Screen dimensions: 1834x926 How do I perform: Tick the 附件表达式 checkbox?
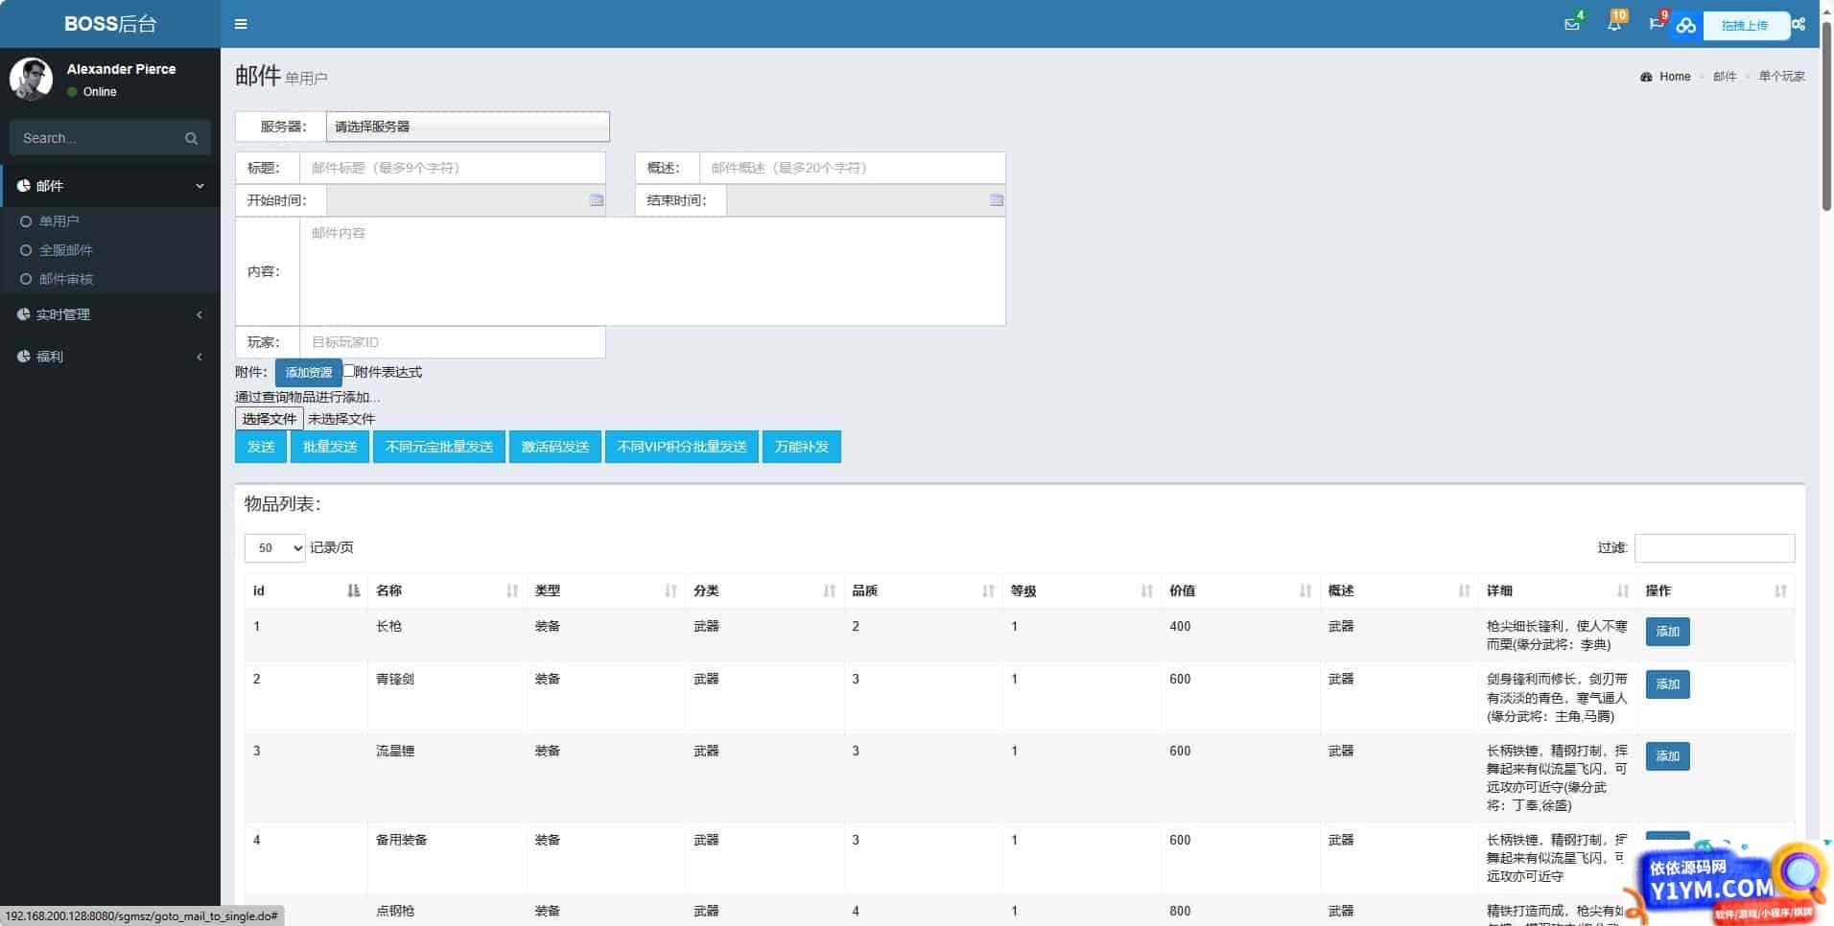(349, 371)
